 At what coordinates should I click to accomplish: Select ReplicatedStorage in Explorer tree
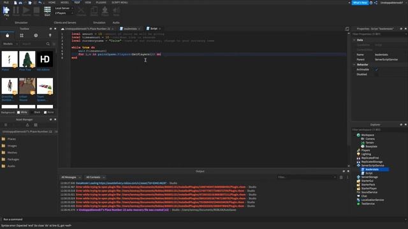coord(372,162)
